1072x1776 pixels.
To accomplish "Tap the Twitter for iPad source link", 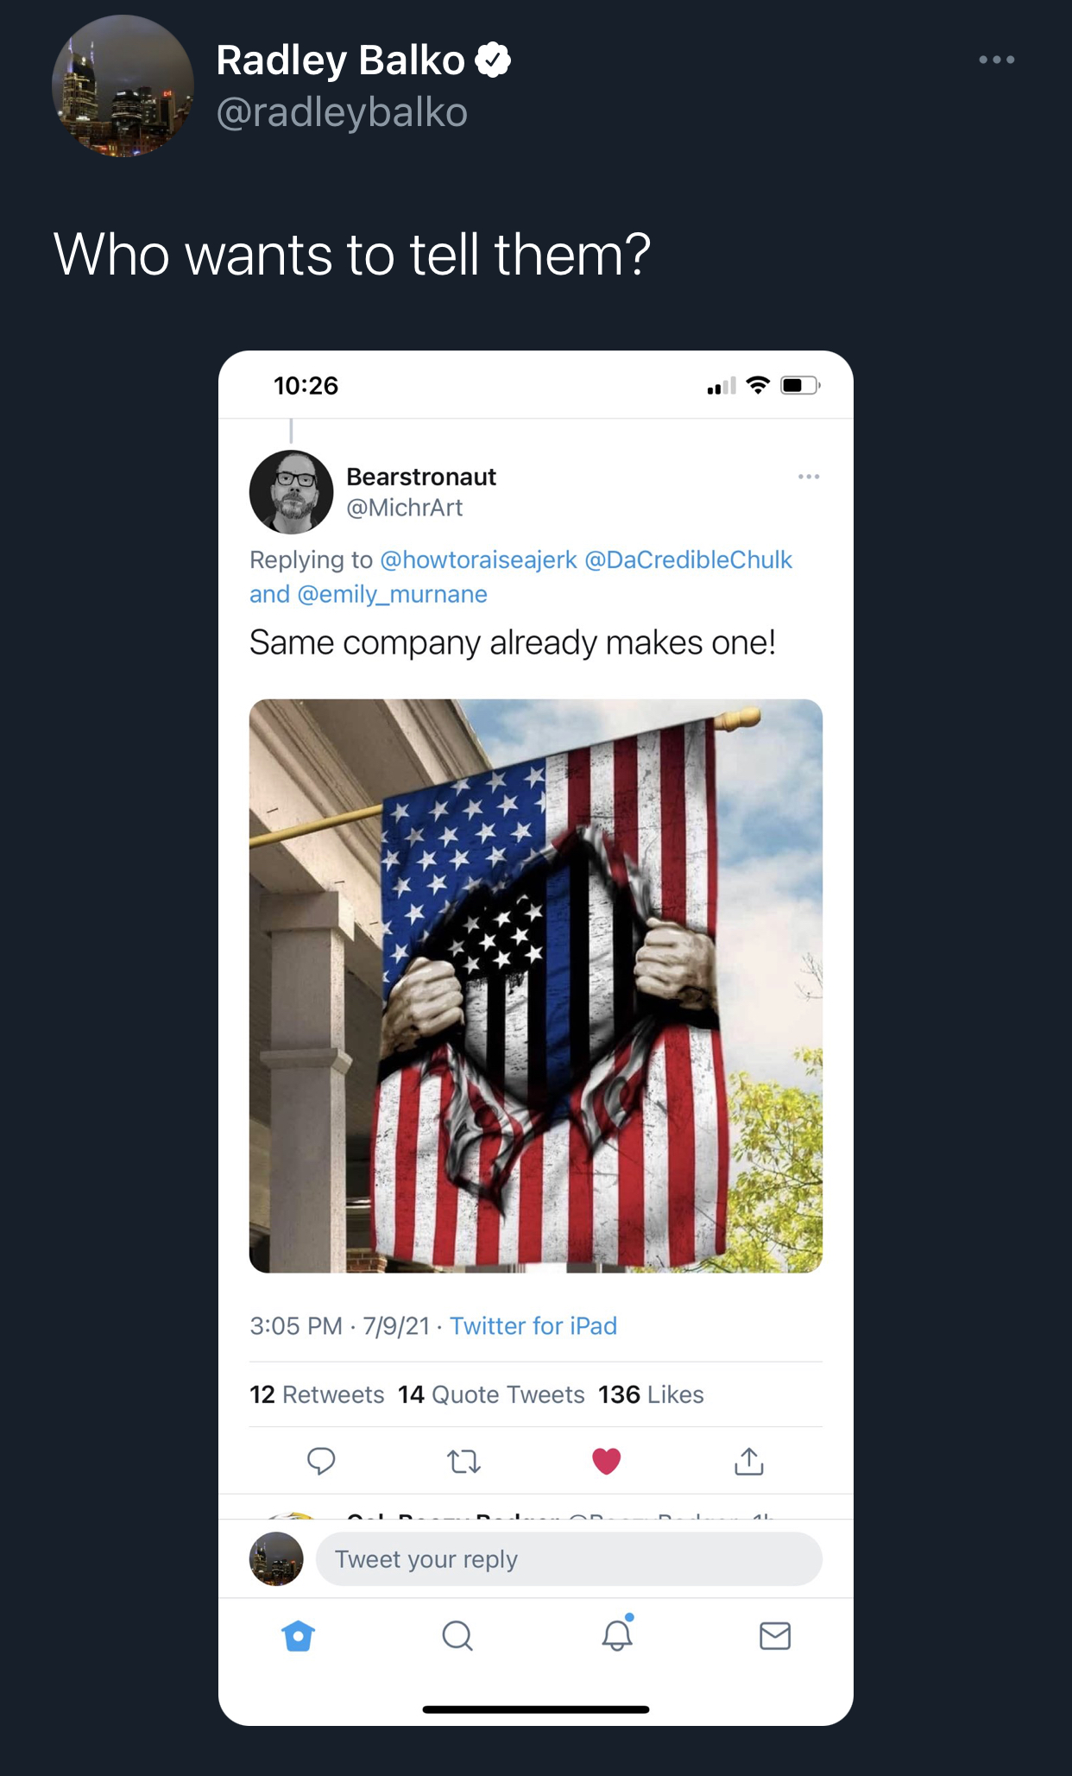I will tap(533, 1326).
